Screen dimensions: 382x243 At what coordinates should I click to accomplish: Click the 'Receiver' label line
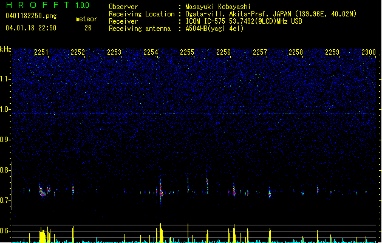[x=123, y=21]
